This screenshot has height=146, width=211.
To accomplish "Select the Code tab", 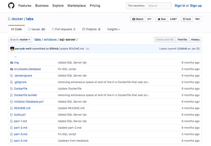I will 16,29.
